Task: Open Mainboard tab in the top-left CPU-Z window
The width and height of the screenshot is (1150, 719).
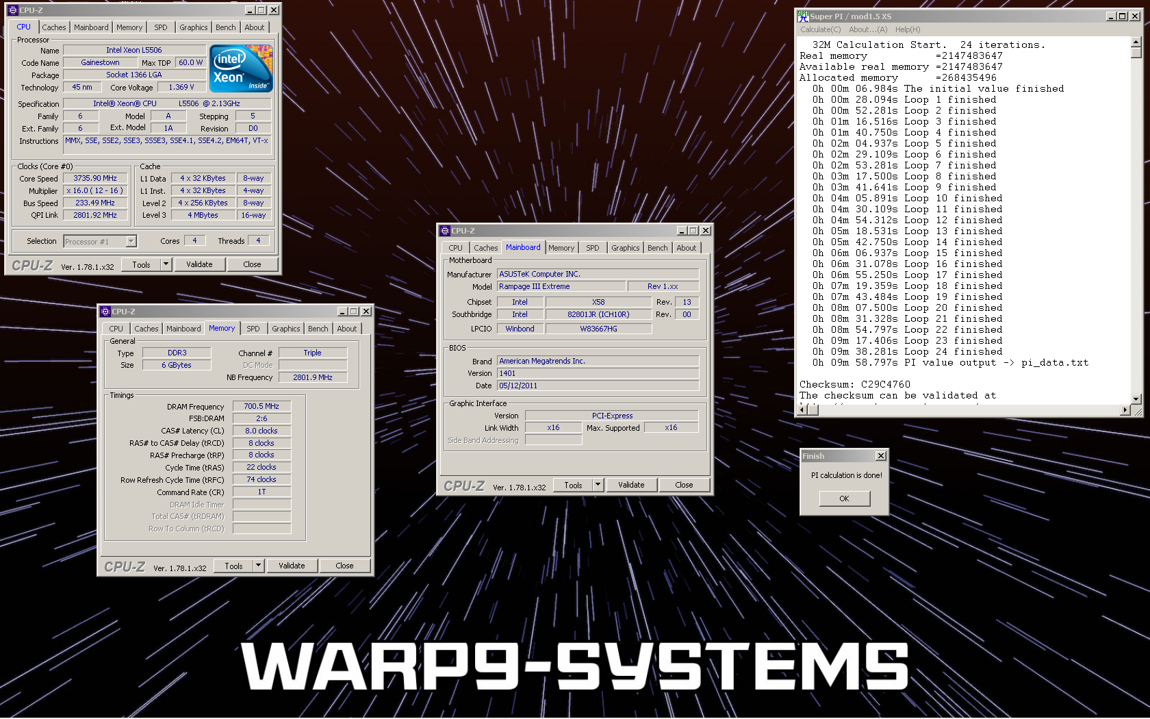Action: (x=91, y=27)
